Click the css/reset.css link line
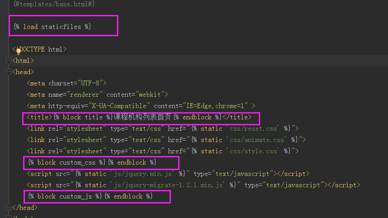This screenshot has width=388, height=218. [x=163, y=128]
